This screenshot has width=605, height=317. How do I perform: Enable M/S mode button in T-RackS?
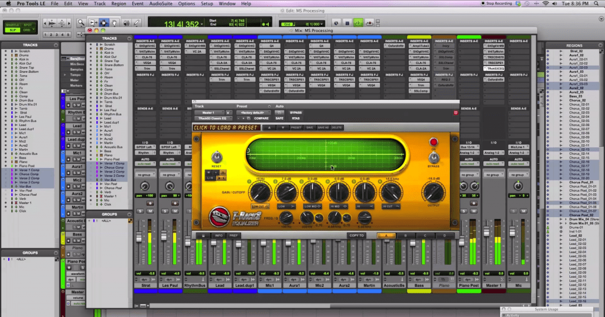(222, 178)
